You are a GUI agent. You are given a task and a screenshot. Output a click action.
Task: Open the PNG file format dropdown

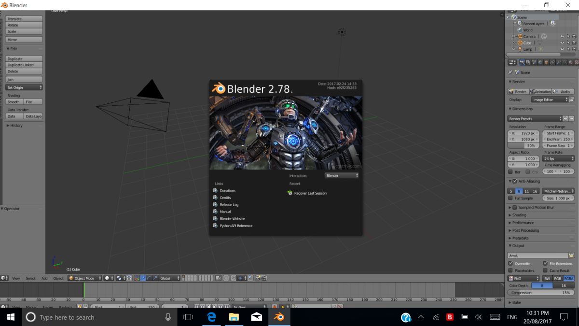[524, 278]
